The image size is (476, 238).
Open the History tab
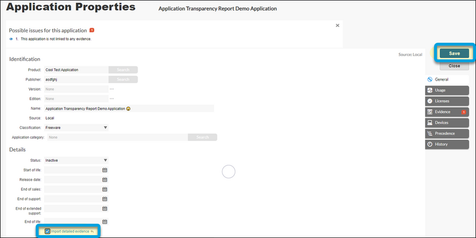tap(447, 144)
